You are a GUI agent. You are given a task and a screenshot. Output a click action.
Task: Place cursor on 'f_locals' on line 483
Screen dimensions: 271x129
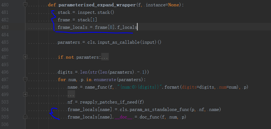[x=127, y=27]
